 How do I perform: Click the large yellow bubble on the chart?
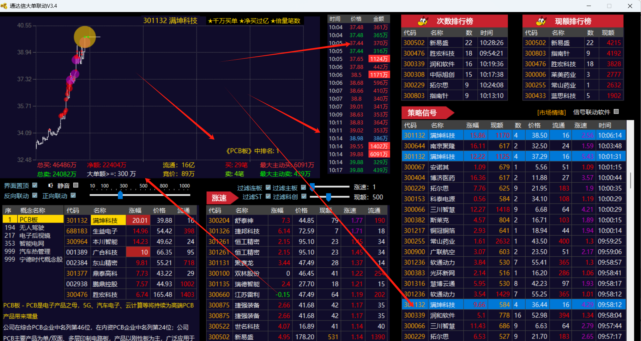coord(85,37)
